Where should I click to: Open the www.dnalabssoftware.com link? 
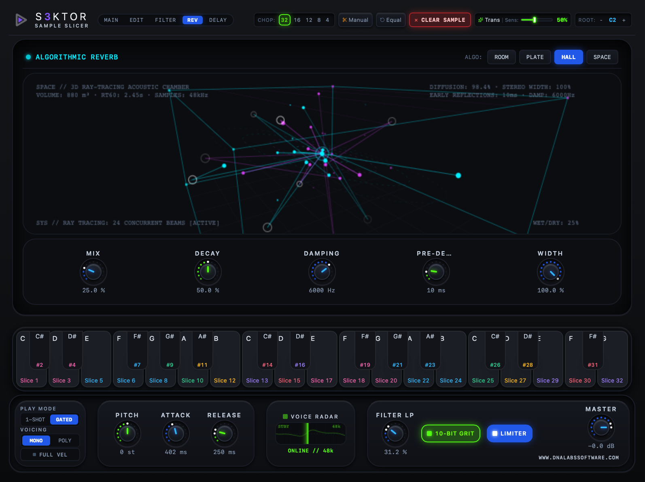(x=579, y=458)
